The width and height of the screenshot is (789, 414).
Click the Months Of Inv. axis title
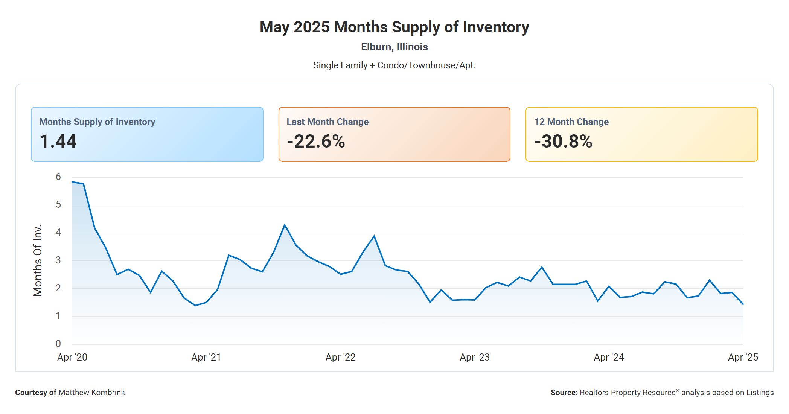pos(38,260)
